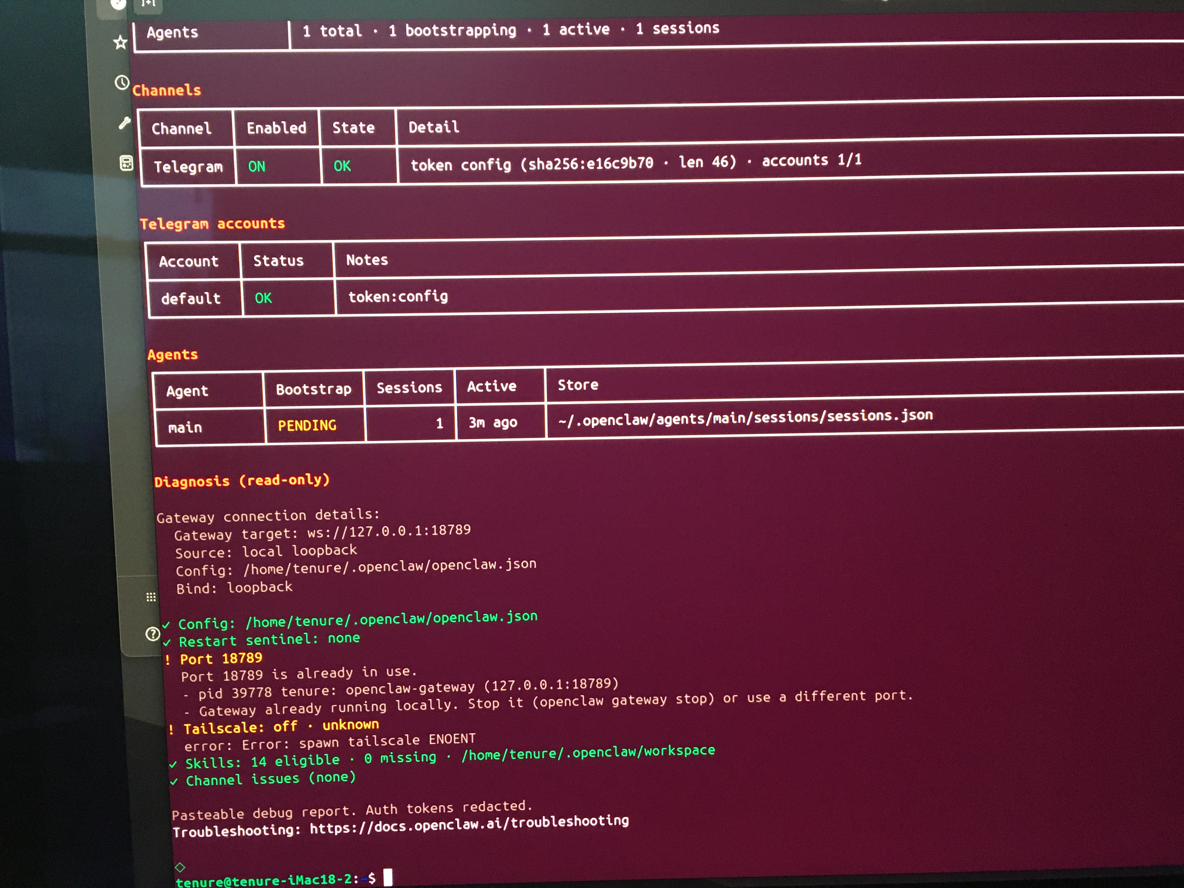The width and height of the screenshot is (1184, 888).
Task: Click the docs.openclaw.ai troubleshooting URL
Action: coord(469,825)
